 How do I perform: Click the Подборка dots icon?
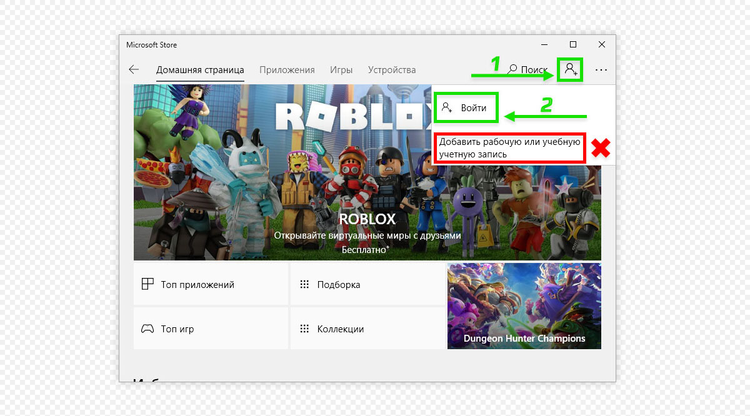[x=304, y=284]
